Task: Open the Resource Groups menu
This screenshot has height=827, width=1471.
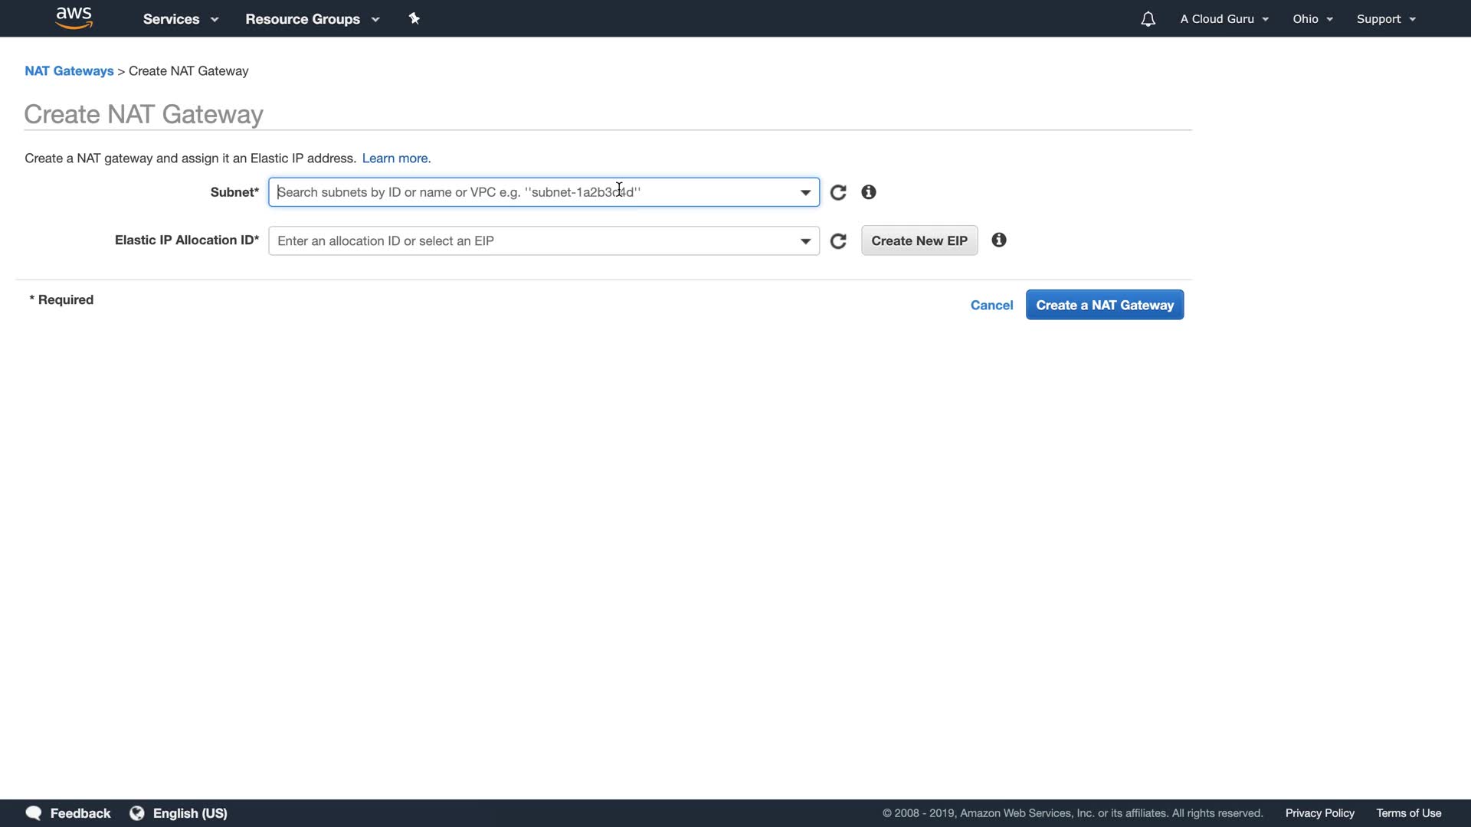Action: (x=312, y=19)
